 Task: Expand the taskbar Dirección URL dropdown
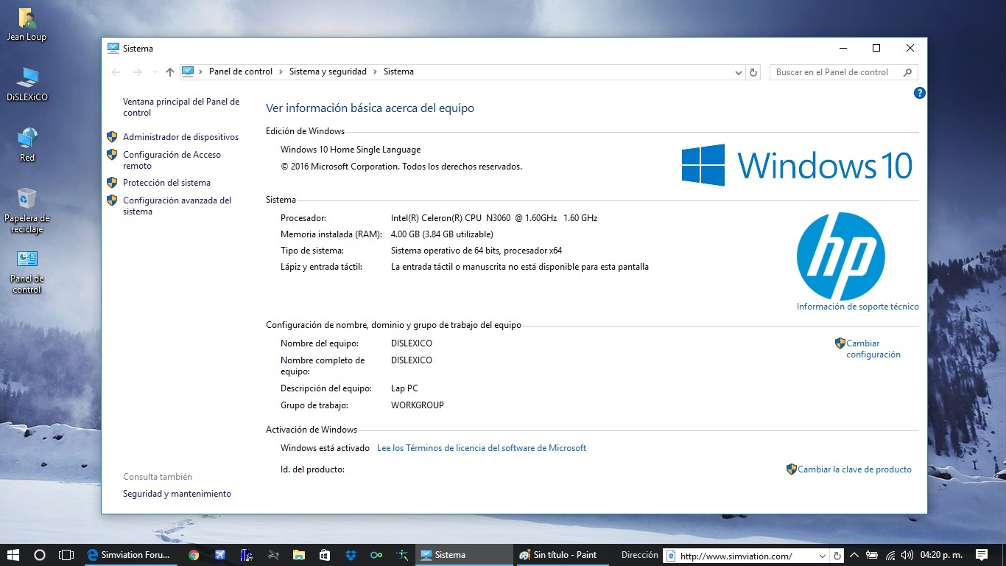(823, 556)
